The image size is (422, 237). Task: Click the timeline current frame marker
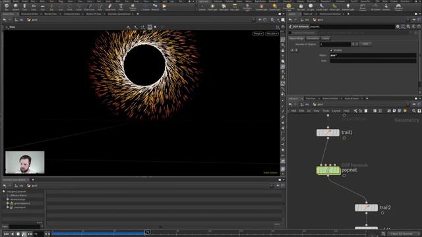click(147, 232)
